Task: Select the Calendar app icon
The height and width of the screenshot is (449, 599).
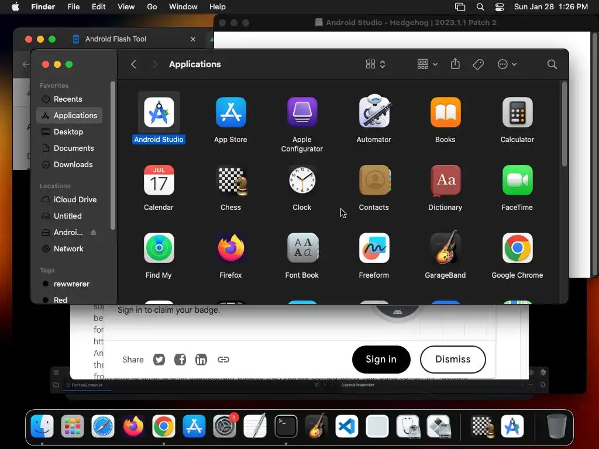Action: pos(159,180)
